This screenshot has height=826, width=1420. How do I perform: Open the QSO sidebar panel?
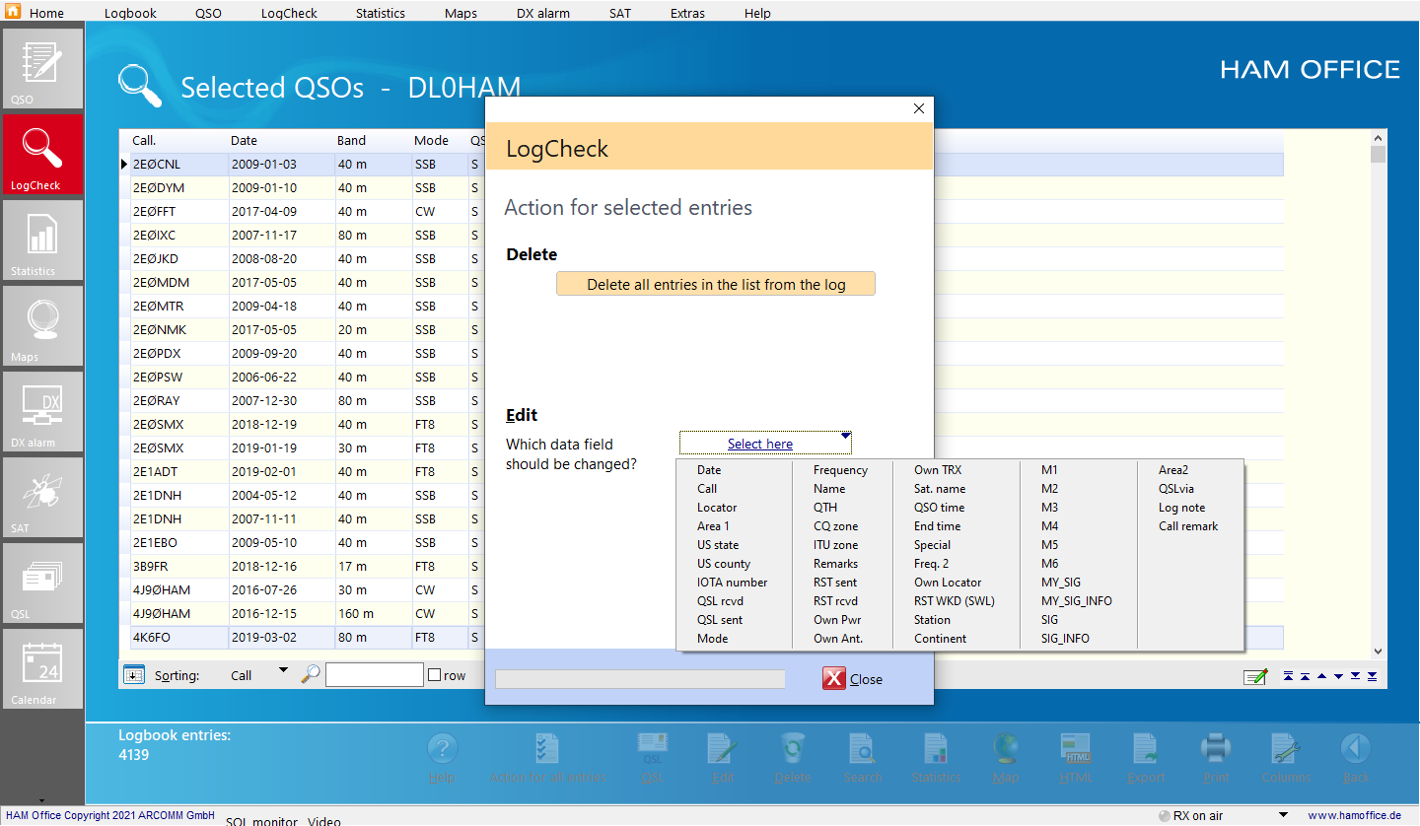(42, 67)
